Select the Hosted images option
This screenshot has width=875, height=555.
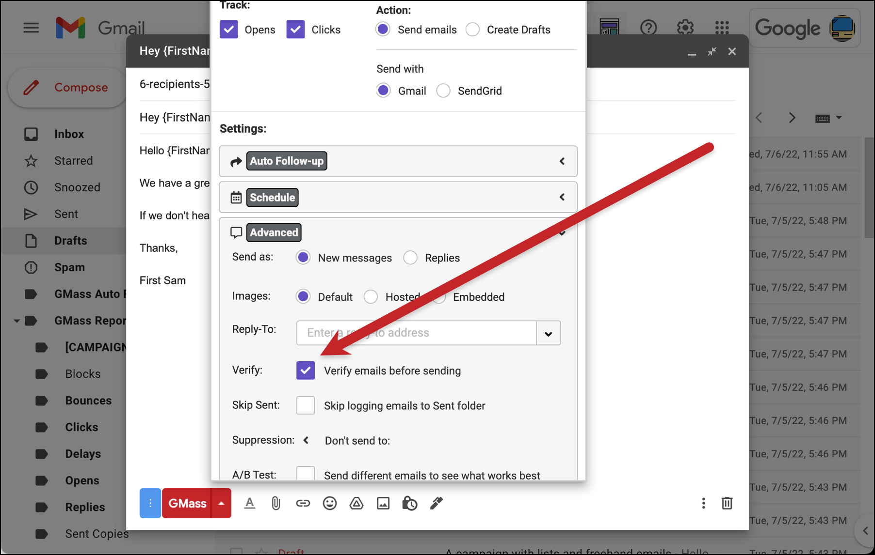coord(371,297)
